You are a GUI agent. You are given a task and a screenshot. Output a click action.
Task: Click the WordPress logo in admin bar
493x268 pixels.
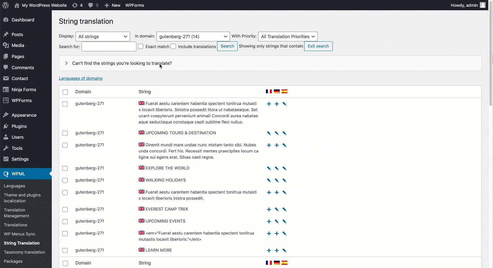(6, 5)
